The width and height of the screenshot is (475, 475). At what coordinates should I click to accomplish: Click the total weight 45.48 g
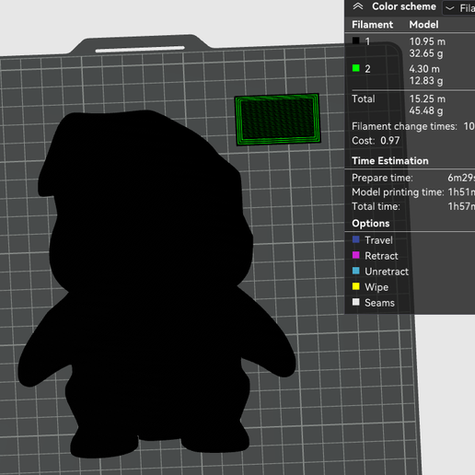point(426,110)
